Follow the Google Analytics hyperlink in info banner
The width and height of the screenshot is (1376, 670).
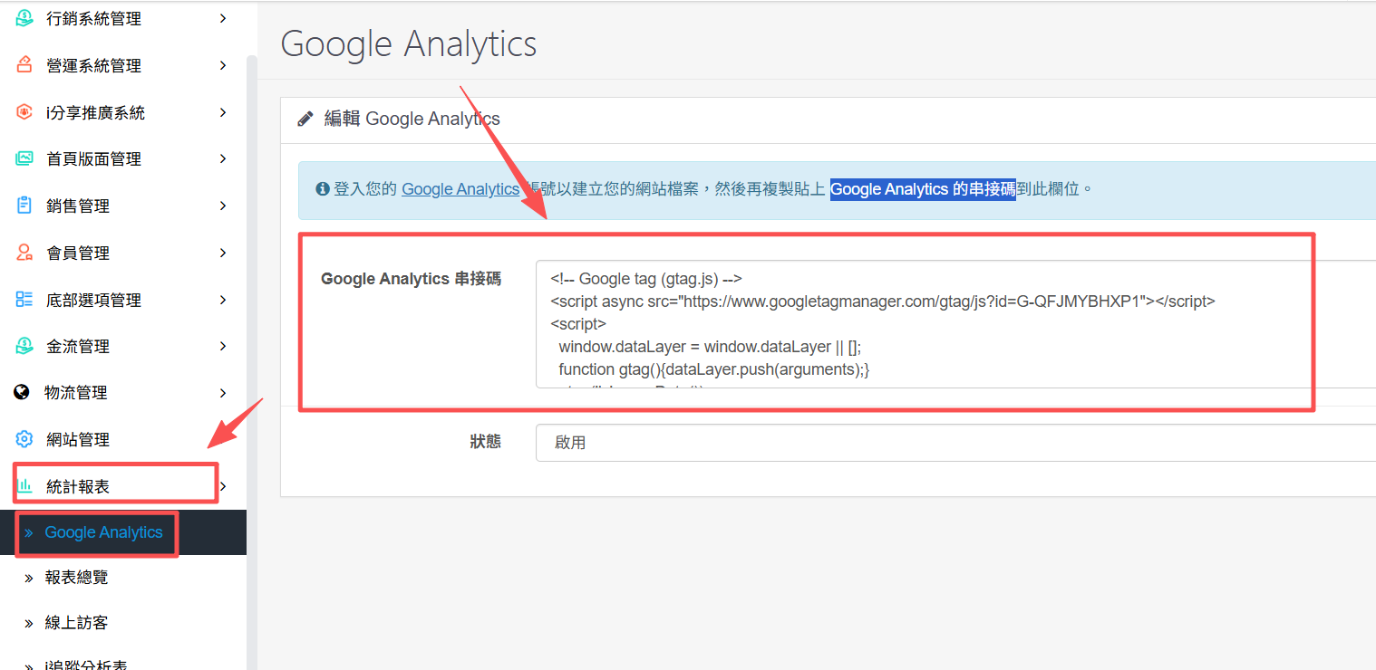point(460,189)
